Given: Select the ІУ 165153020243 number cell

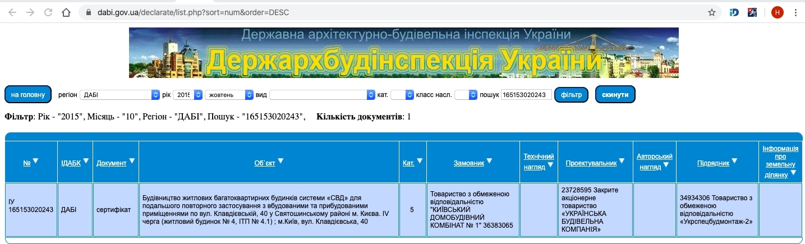Looking at the screenshot, I should click(x=31, y=210).
